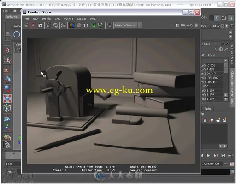Image resolution: width=236 pixels, height=184 pixels.
Task: Click Attribute Editor vertical tab
Action: [x=232, y=55]
